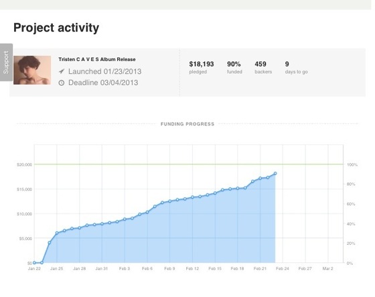
Task: Click the $20,000 axis label
Action: point(24,165)
